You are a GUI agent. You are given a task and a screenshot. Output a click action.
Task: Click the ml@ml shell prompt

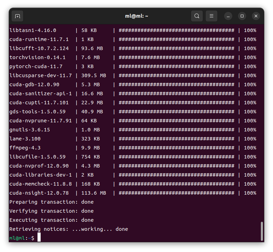[22, 238]
